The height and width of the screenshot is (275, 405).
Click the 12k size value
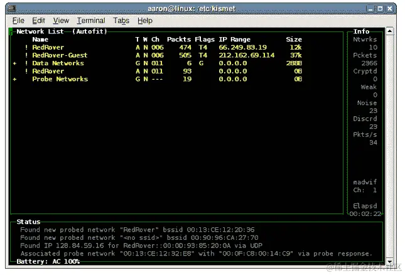296,48
